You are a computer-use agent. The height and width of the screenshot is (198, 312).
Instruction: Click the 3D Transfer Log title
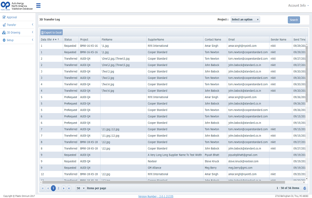point(50,20)
